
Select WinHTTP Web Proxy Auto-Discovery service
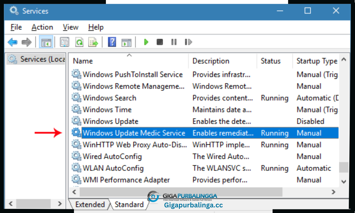135,145
